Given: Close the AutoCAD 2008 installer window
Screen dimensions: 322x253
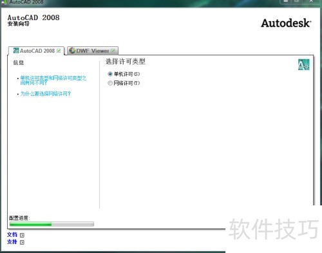Looking at the screenshot, I should tap(311, 1).
